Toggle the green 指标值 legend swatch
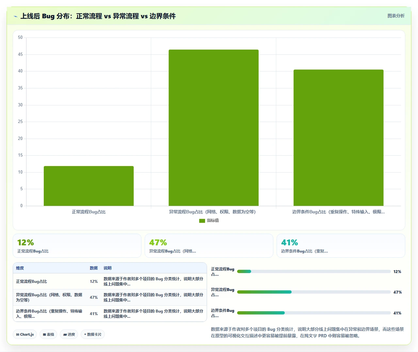Screen dimensions: 418x352 click(202, 221)
